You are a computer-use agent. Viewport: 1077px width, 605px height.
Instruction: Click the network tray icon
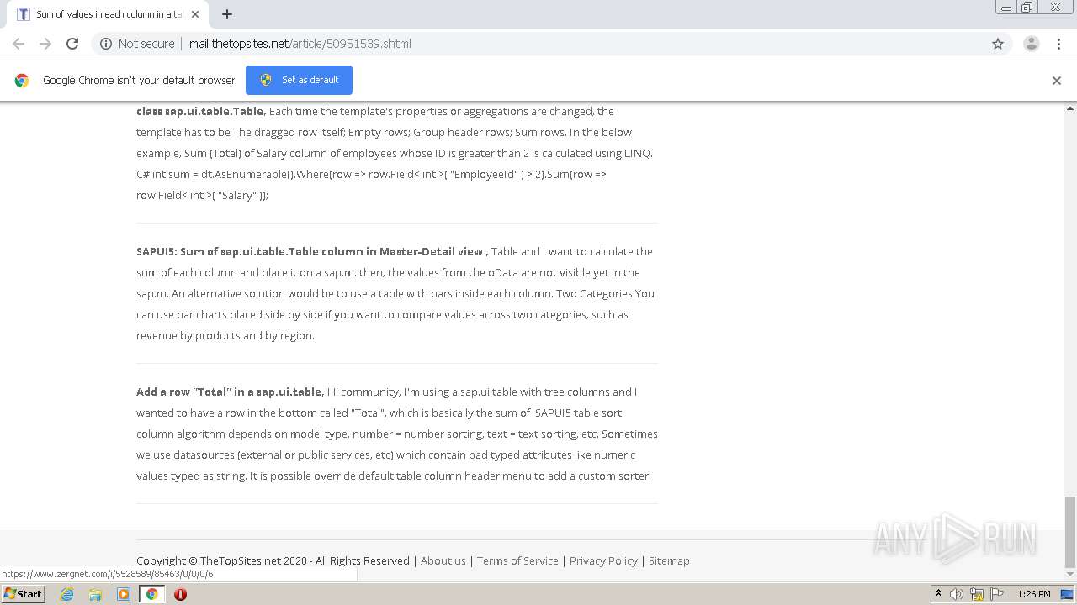(977, 594)
